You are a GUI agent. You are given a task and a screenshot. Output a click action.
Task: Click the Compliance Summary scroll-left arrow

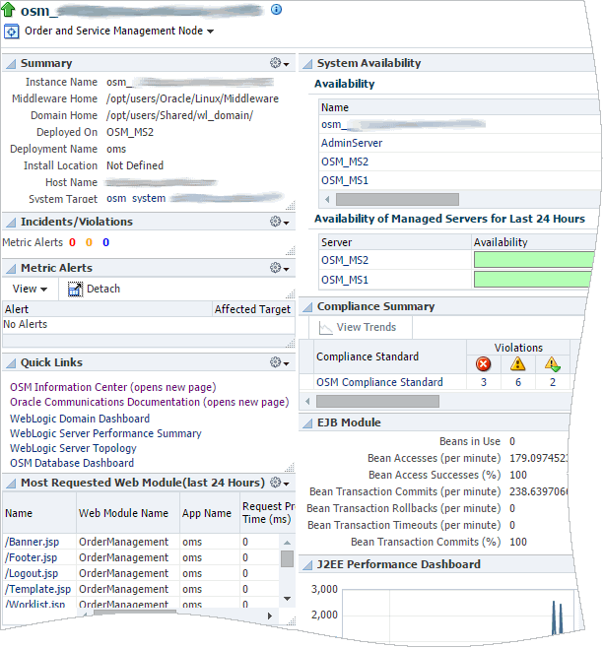click(x=307, y=401)
